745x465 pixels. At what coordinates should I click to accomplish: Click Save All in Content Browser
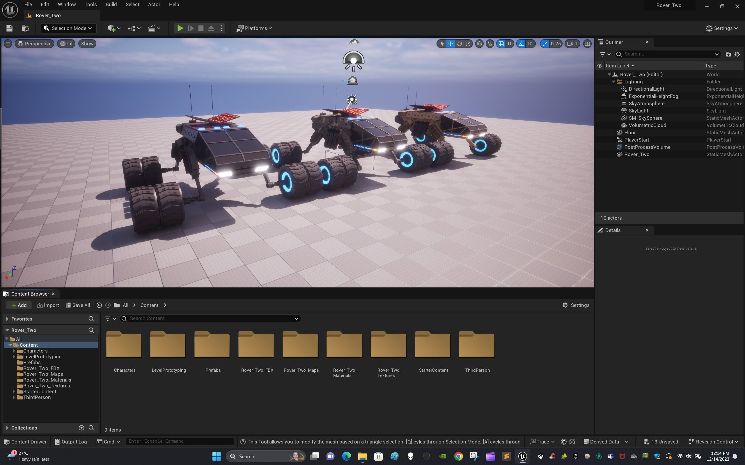[78, 305]
